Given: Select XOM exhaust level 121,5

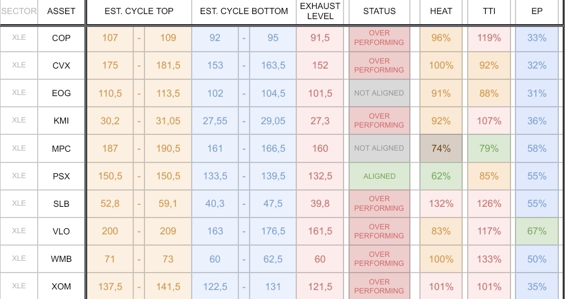Looking at the screenshot, I should pyautogui.click(x=320, y=287).
